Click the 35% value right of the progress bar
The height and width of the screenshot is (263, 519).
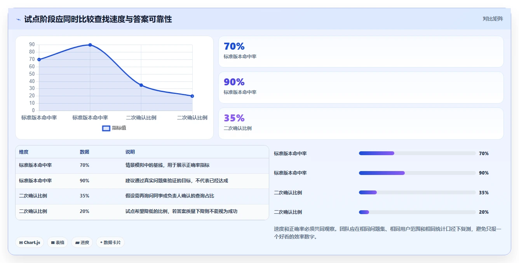point(484,193)
